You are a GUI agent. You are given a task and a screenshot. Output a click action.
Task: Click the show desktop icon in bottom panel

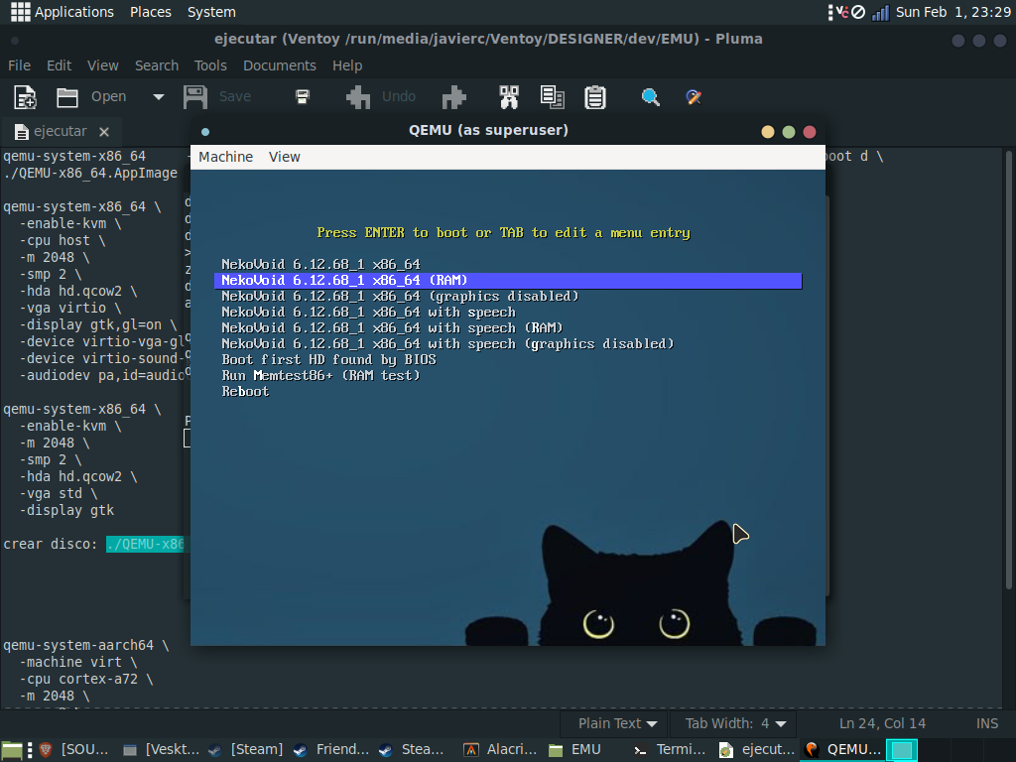[x=12, y=750]
